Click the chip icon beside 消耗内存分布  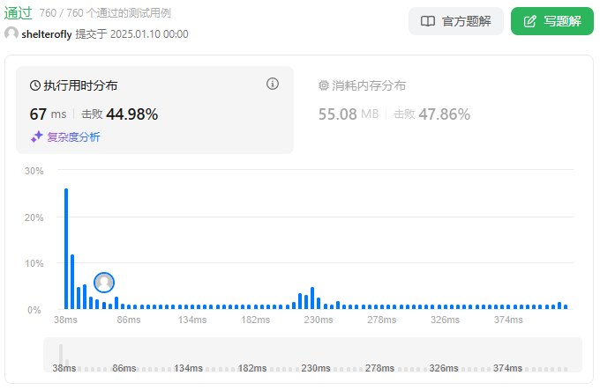[x=323, y=85]
